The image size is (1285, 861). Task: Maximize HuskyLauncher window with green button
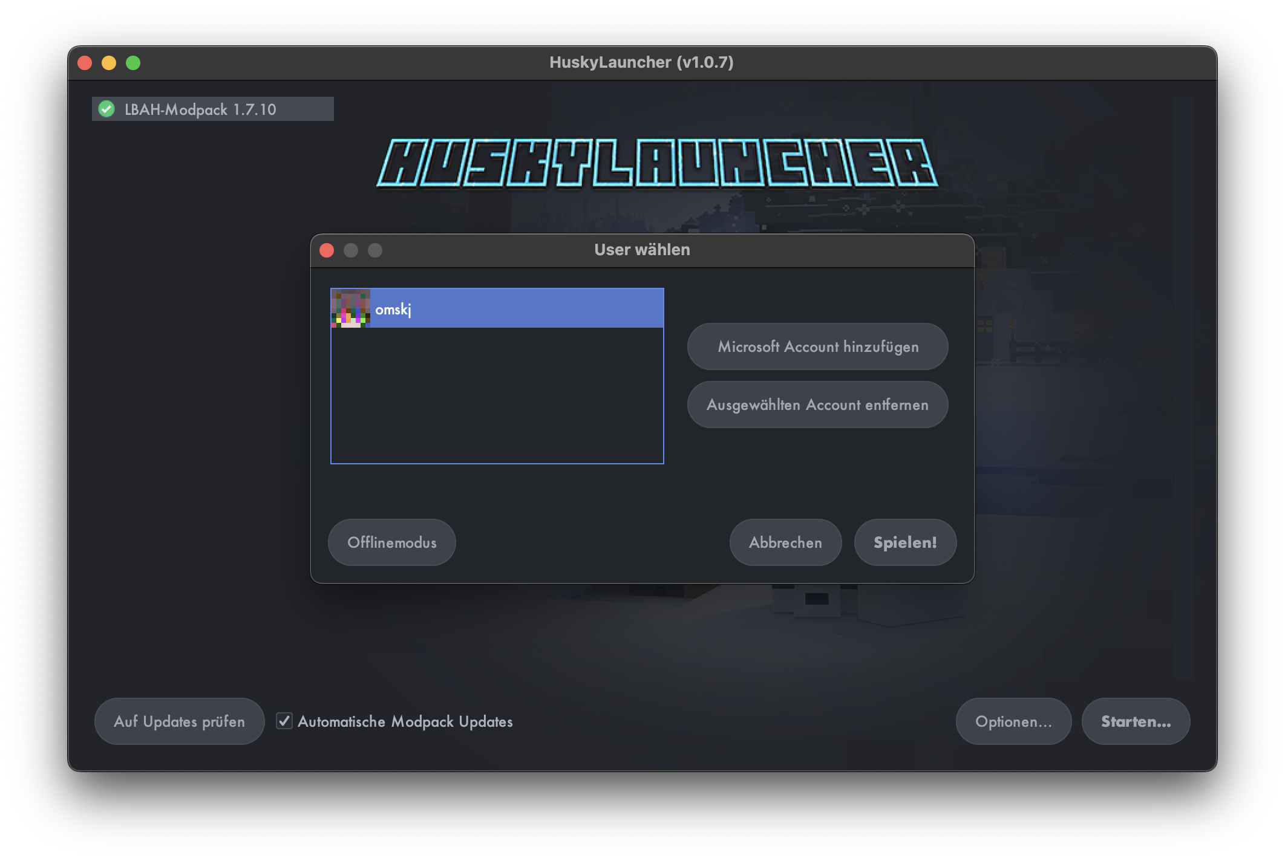[x=133, y=63]
